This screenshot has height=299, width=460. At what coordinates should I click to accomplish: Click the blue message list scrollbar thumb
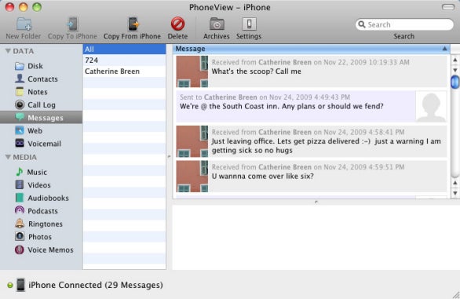tap(455, 82)
